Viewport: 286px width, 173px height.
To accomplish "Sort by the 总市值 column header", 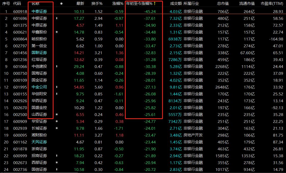I will (x=223, y=4).
